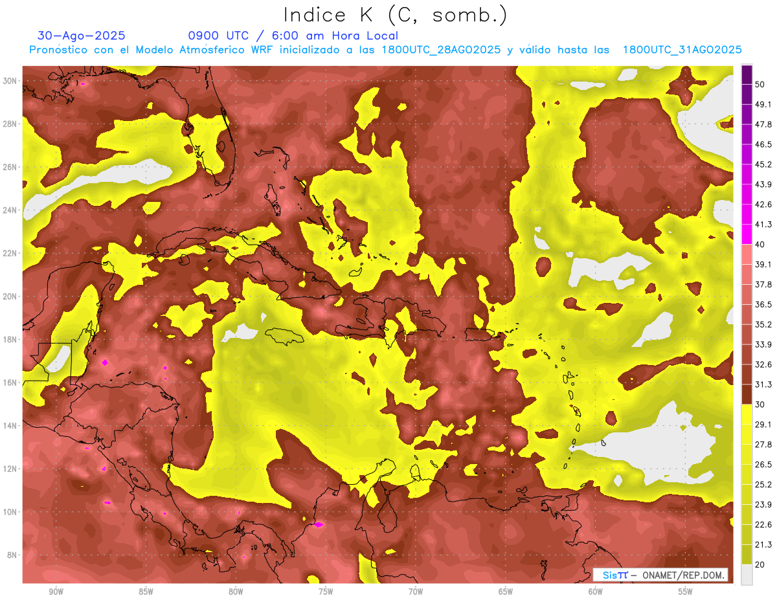Viewport: 777px width, 600px height.
Task: Click the '26.5' value on the color scale
Action: [x=763, y=464]
